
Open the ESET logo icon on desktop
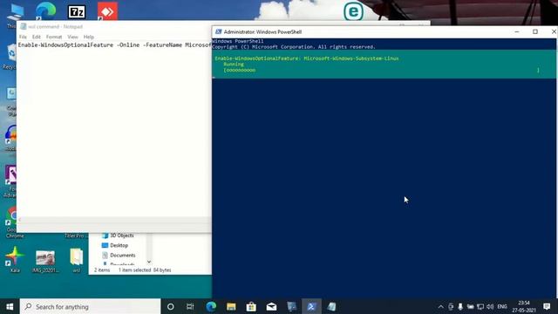[353, 11]
